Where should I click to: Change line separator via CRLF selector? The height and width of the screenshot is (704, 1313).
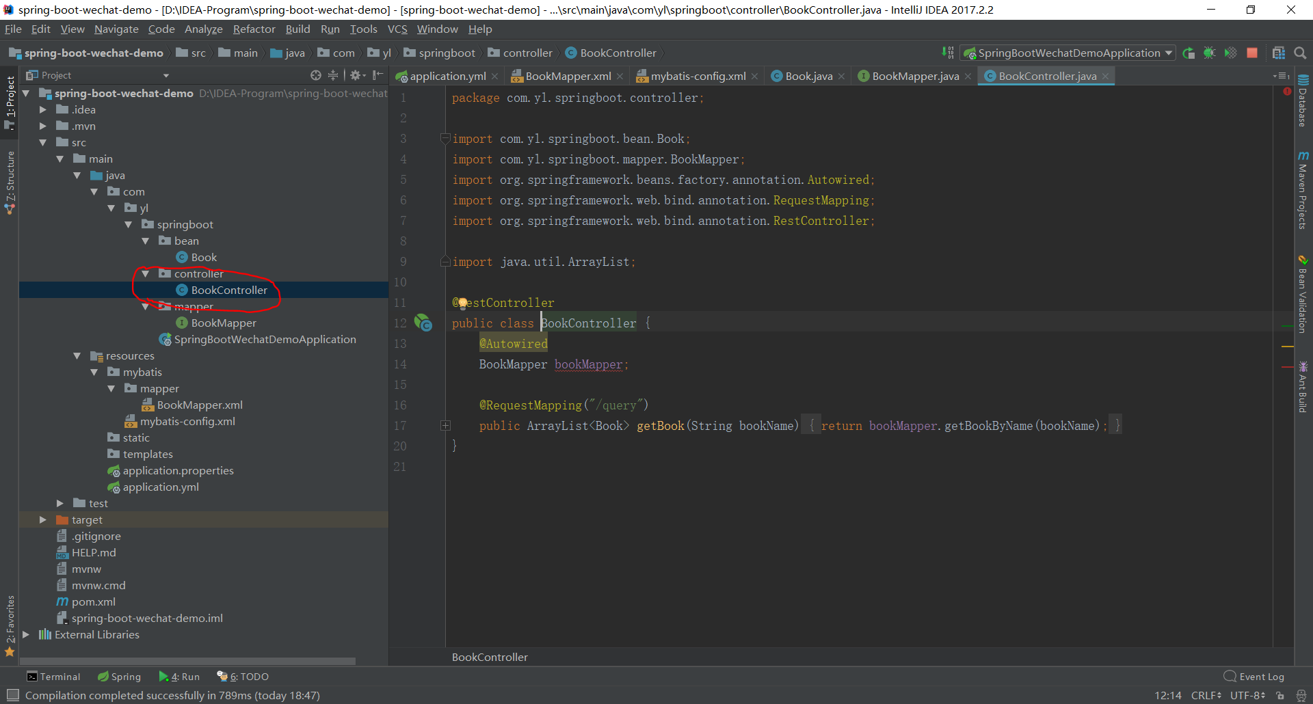pos(1206,695)
